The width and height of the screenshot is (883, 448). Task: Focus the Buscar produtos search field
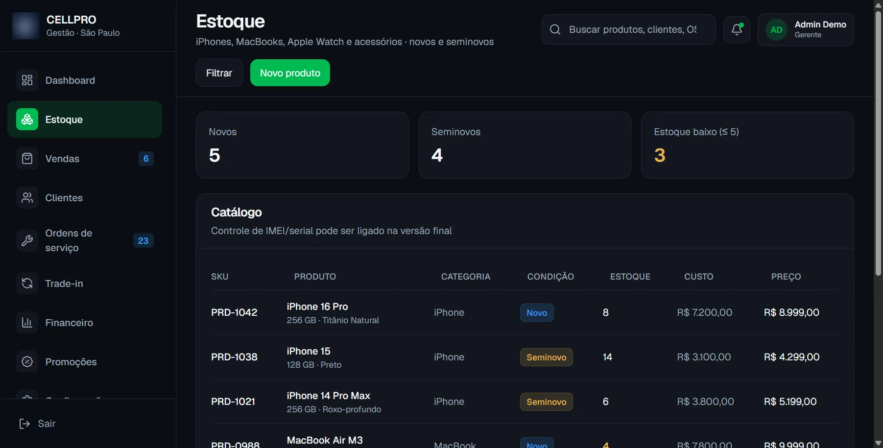coord(628,29)
